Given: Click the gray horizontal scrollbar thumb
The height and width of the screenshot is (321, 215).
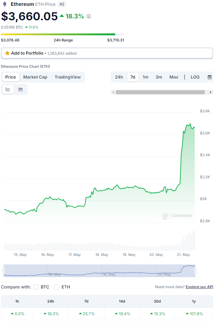Looking at the screenshot, I should click(x=160, y=92).
